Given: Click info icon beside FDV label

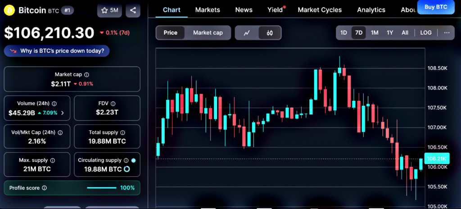Looking at the screenshot, I should pyautogui.click(x=113, y=103).
